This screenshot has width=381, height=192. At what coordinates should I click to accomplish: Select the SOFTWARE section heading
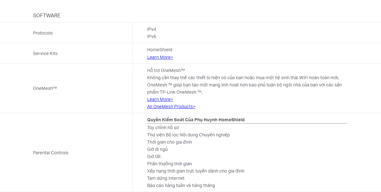[x=46, y=15]
